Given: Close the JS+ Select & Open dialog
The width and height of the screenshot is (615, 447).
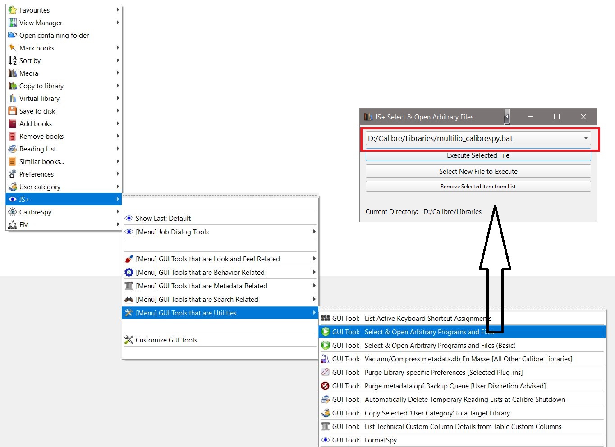Looking at the screenshot, I should (583, 117).
